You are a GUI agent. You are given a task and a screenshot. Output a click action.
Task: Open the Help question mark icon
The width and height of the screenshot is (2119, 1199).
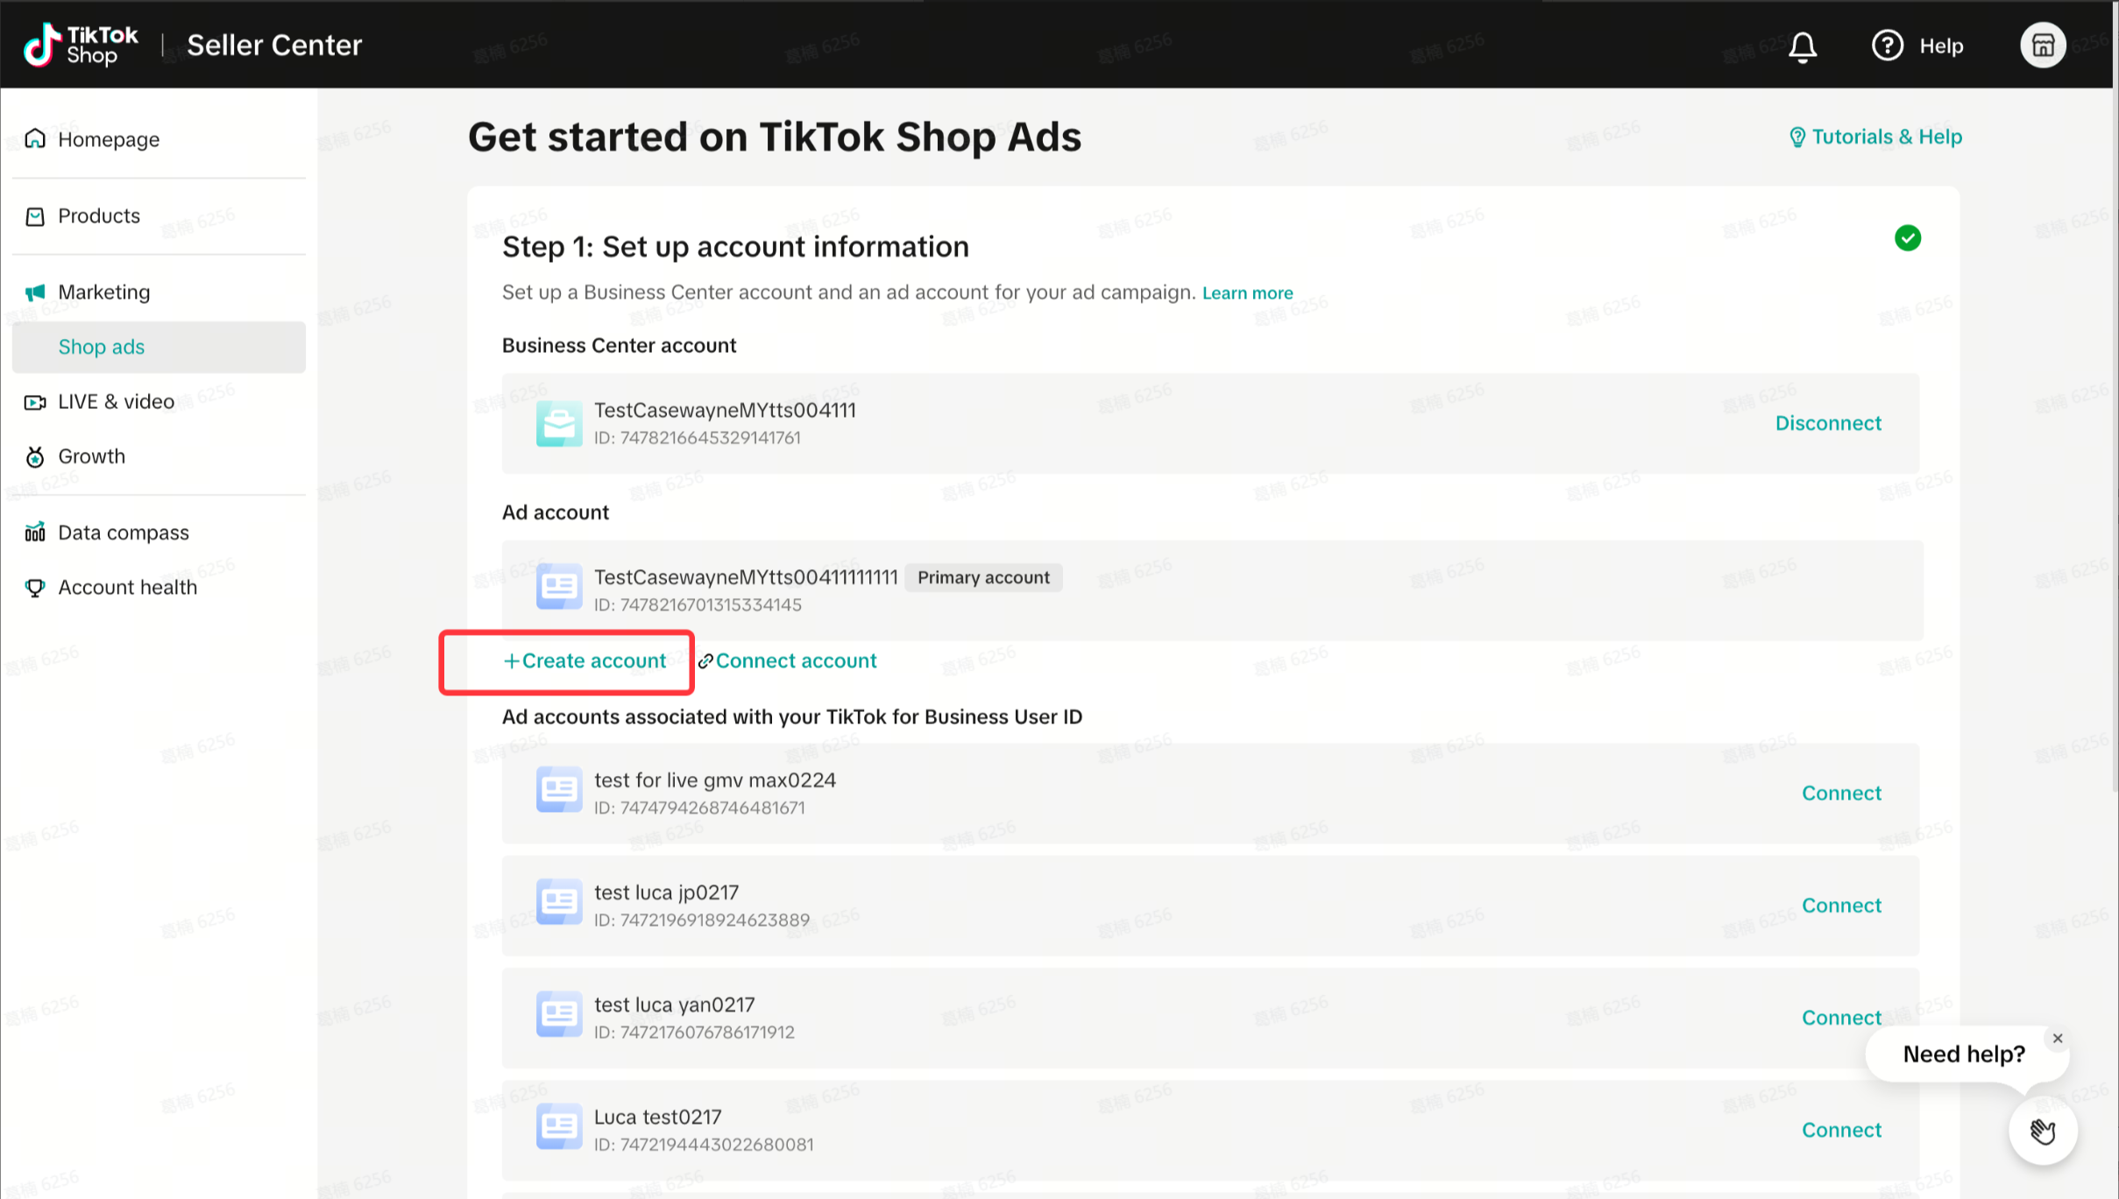(x=1887, y=46)
